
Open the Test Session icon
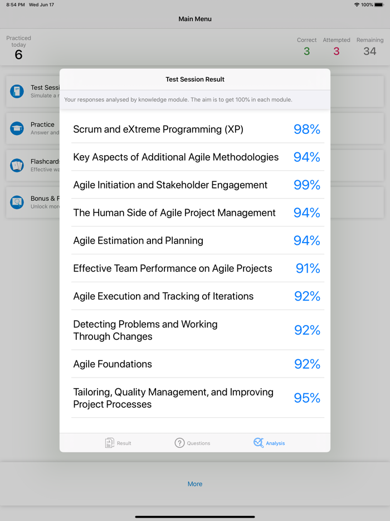17,91
